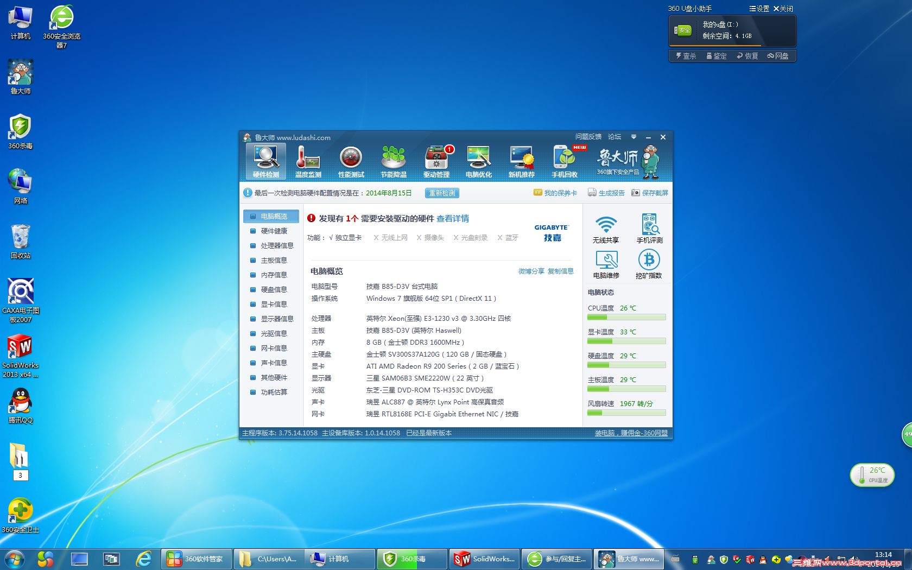Open 驱动管理 driver management with the red badge
The image size is (912, 570).
436,161
